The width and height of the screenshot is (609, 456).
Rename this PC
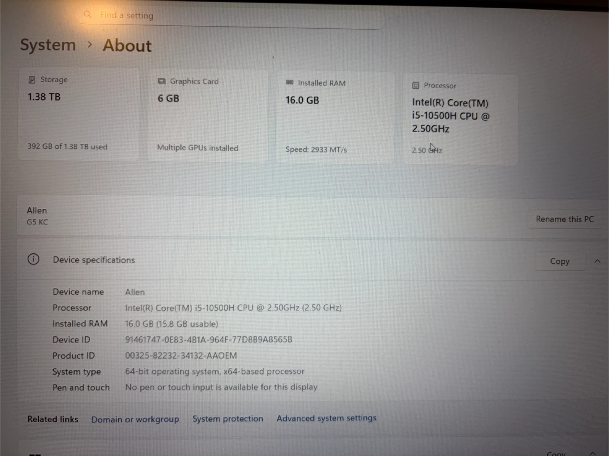(x=565, y=219)
